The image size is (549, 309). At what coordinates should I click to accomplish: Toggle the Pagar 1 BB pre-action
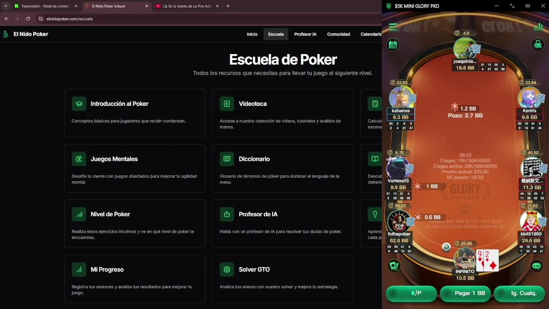tap(465, 294)
